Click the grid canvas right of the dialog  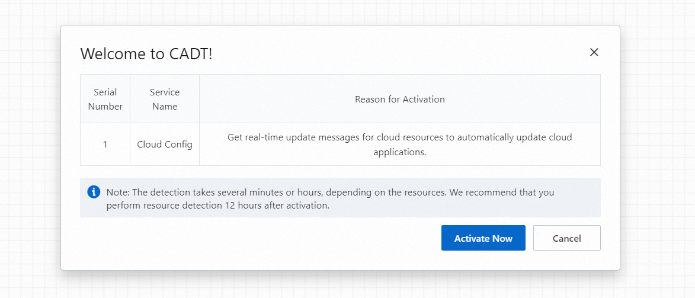pyautogui.click(x=658, y=148)
